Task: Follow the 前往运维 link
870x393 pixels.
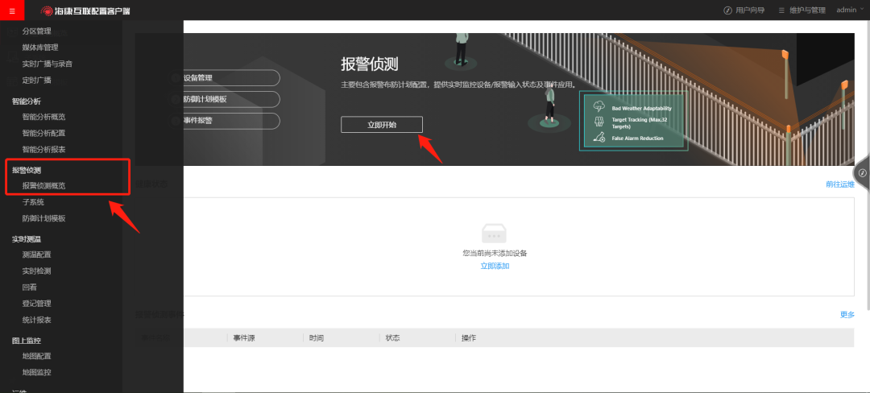Action: coord(839,184)
